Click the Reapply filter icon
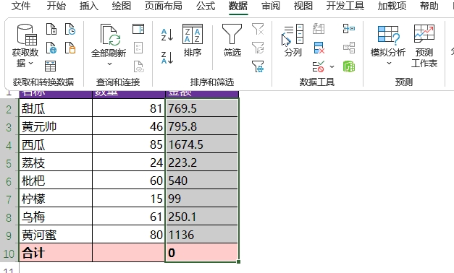Image resolution: width=454 pixels, height=273 pixels. point(258,48)
